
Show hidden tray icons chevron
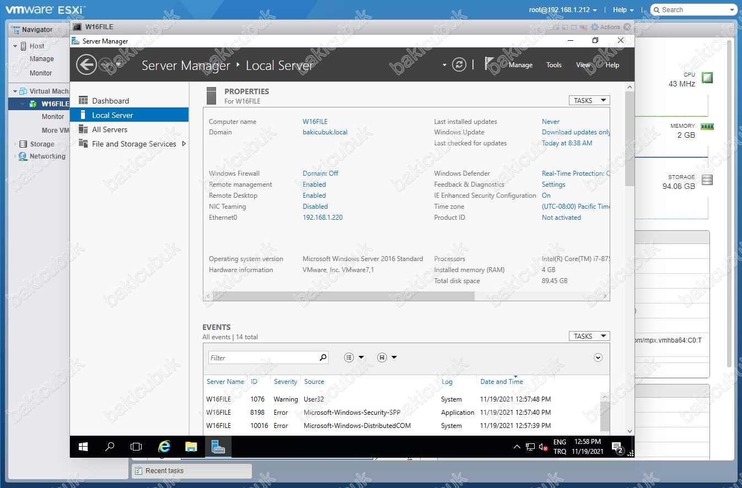point(517,447)
